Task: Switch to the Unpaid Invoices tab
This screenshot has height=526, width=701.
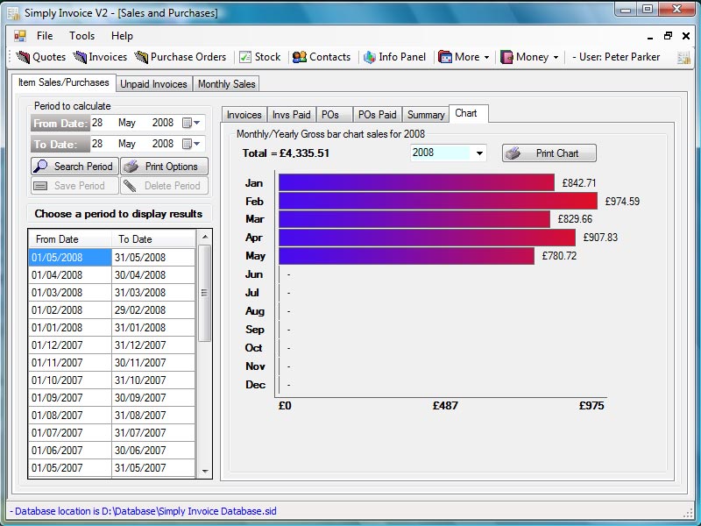Action: click(x=154, y=84)
